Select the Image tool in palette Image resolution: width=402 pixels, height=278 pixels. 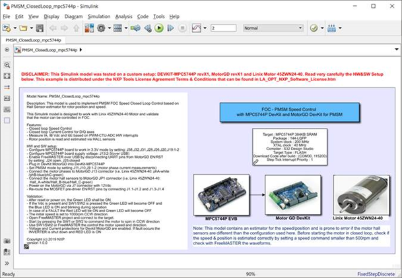click(7, 109)
